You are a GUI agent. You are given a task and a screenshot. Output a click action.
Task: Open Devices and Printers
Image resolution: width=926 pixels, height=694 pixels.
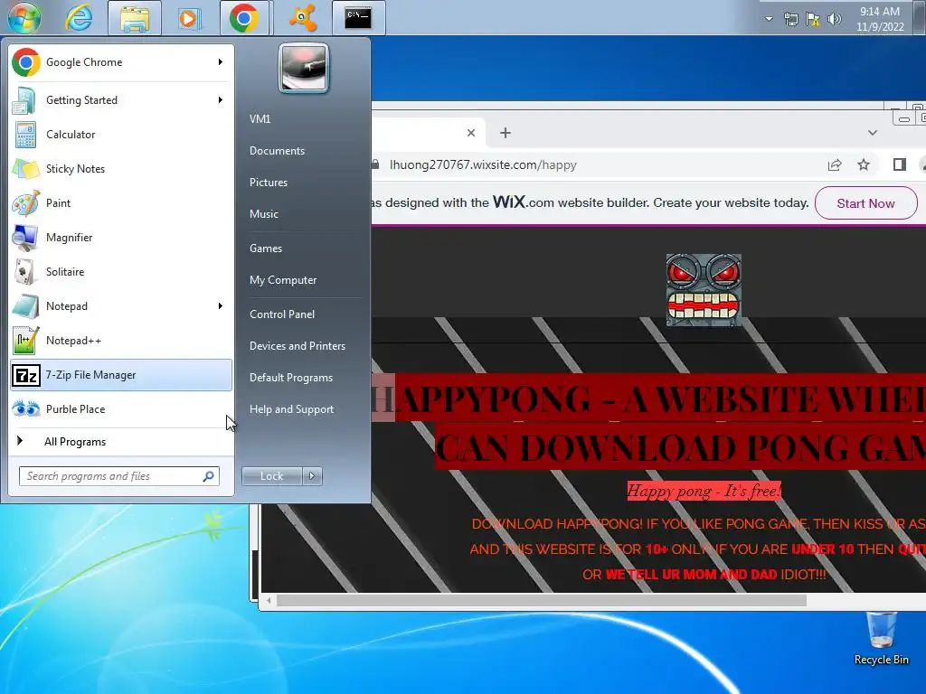tap(297, 346)
